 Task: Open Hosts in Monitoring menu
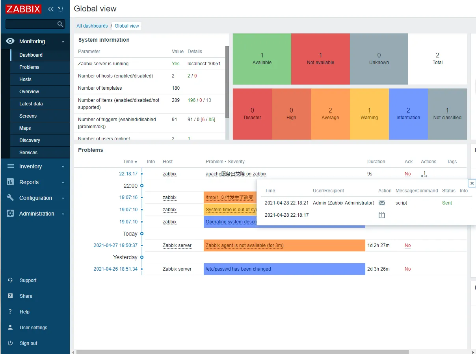pyautogui.click(x=40, y=79)
